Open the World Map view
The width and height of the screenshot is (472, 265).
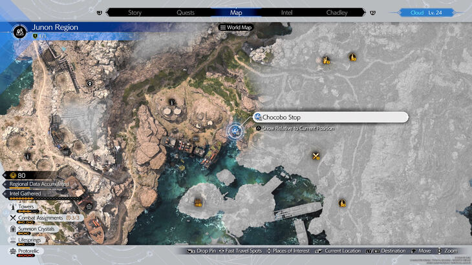coord(236,28)
